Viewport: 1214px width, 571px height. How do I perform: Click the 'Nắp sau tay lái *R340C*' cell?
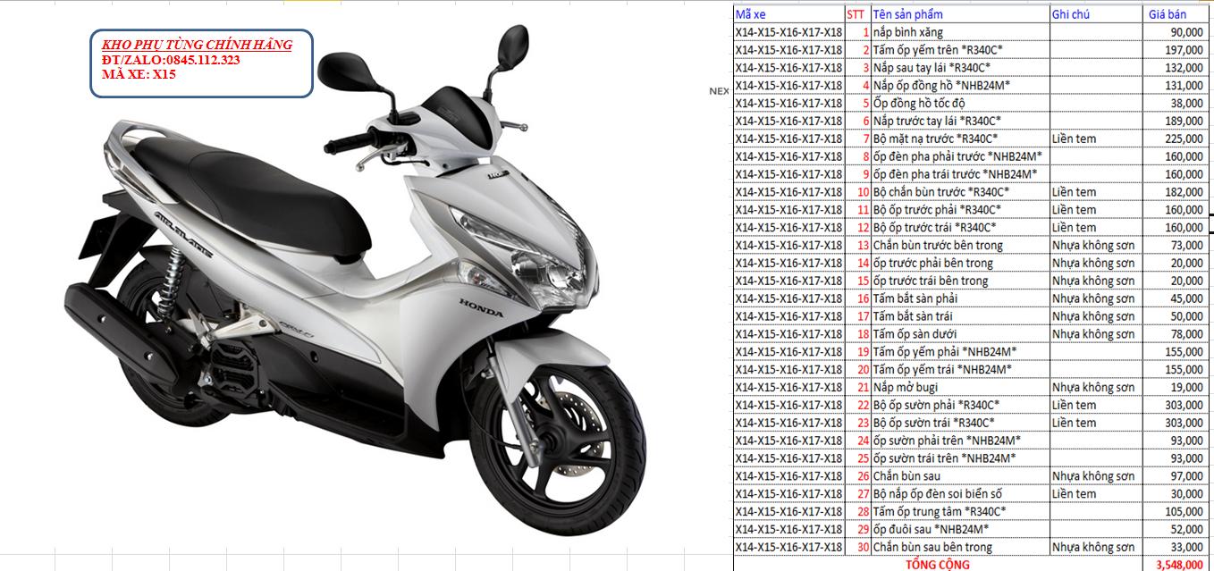click(960, 68)
